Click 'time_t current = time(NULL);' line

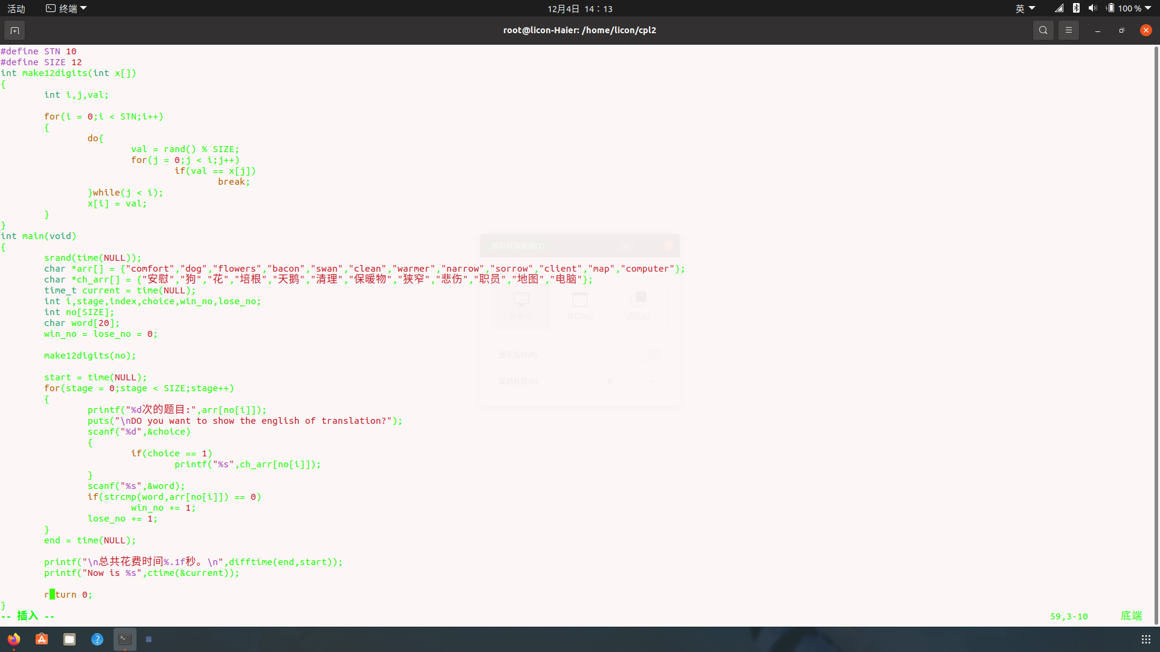pos(120,290)
